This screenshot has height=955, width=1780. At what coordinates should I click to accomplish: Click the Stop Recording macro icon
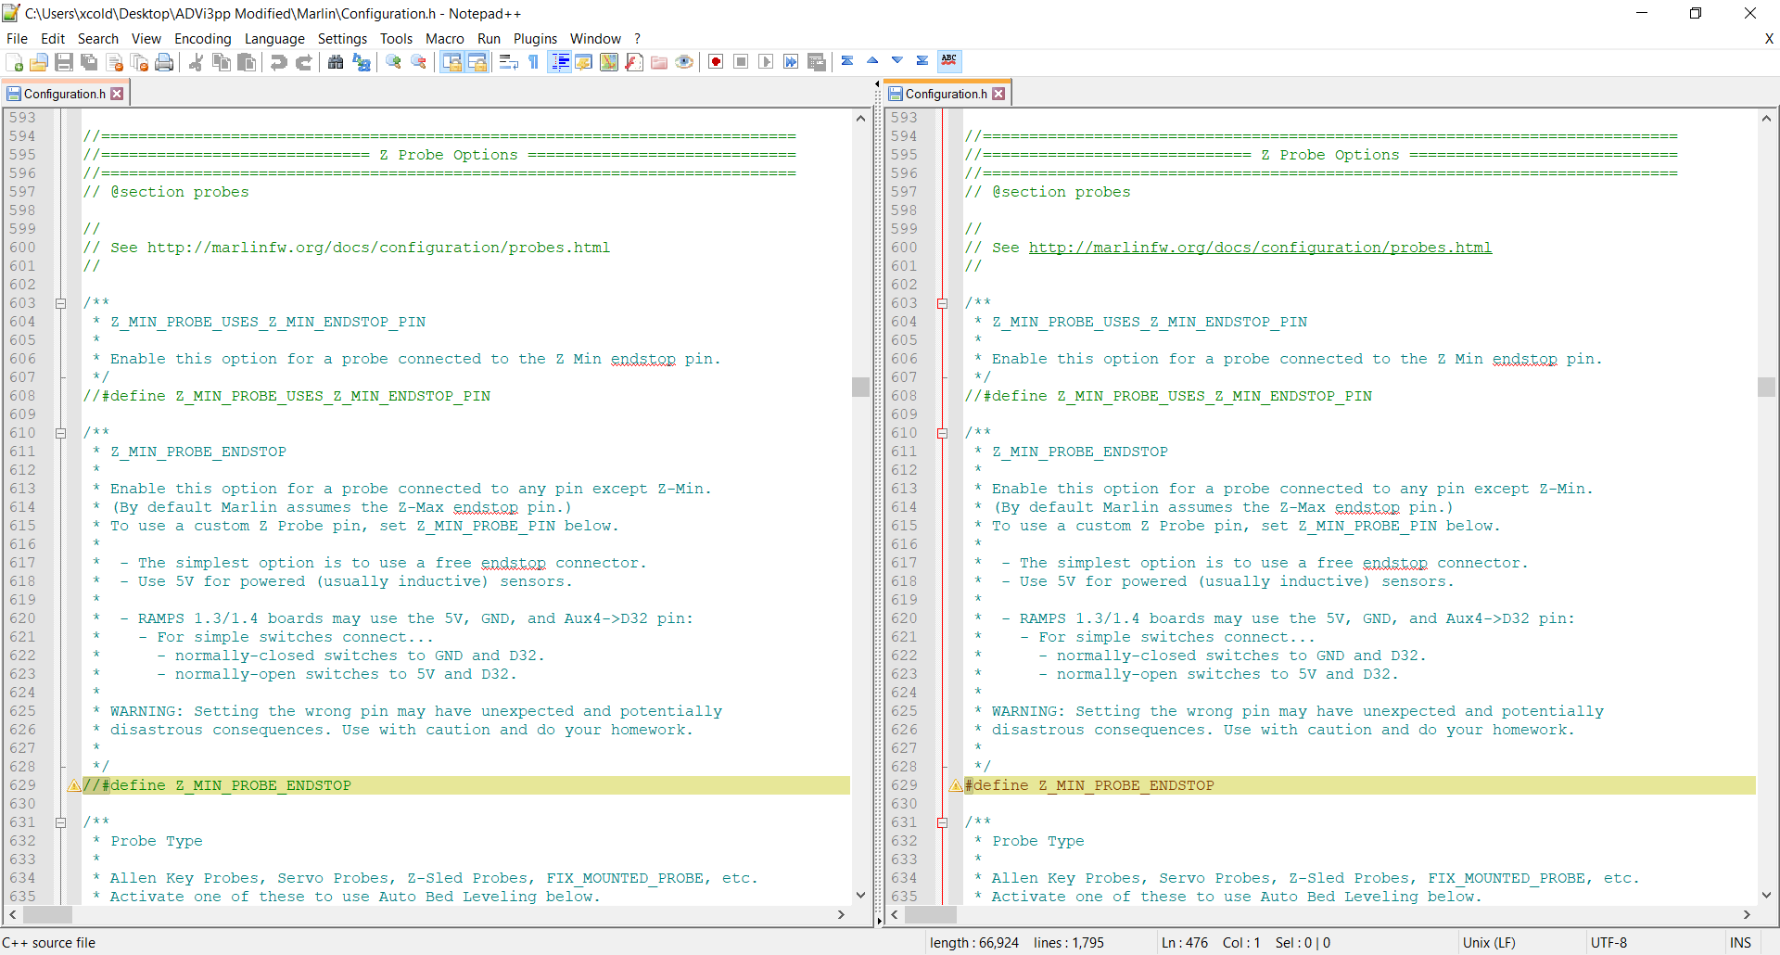pyautogui.click(x=741, y=62)
